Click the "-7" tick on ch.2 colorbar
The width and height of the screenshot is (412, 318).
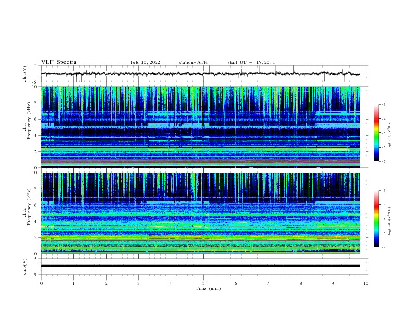pos(383,247)
